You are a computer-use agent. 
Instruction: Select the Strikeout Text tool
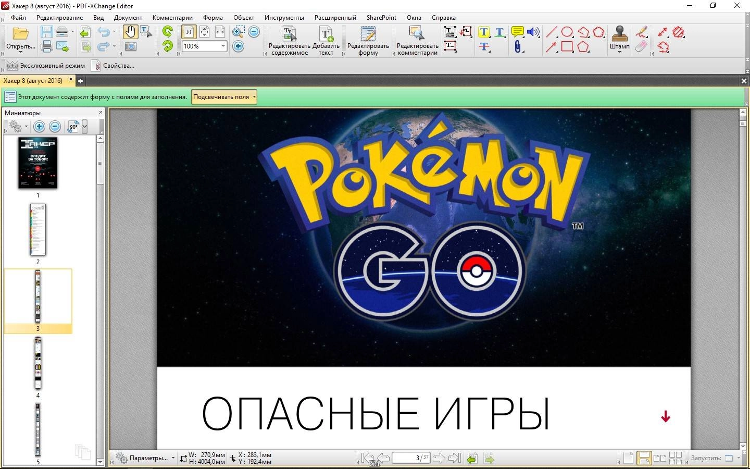(x=484, y=47)
